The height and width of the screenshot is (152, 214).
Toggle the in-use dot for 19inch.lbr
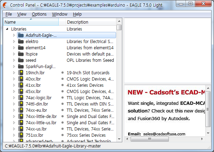[63, 73]
